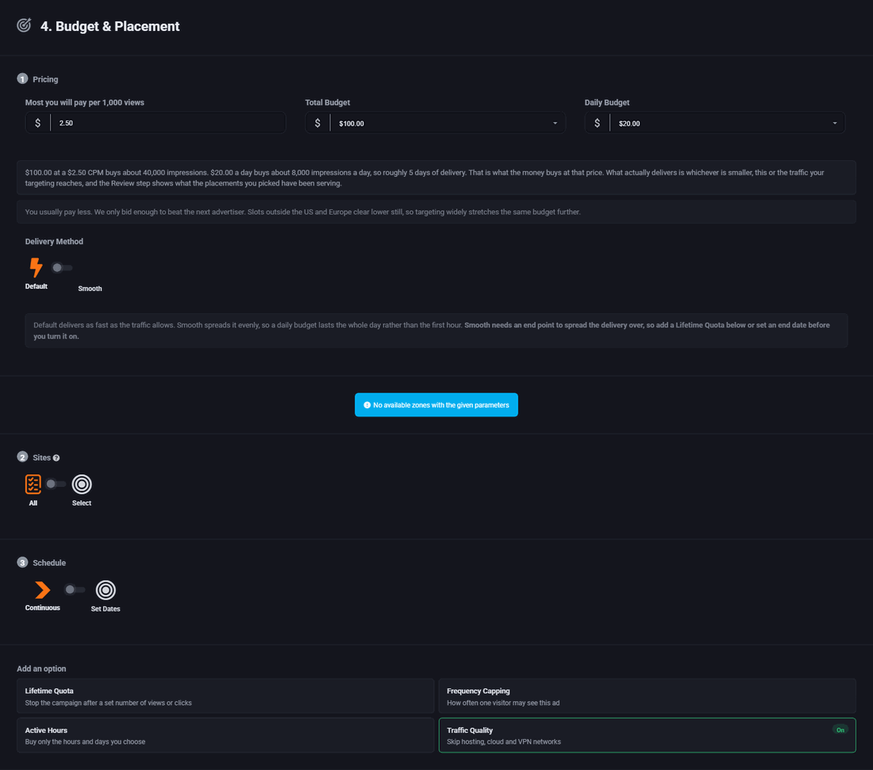
Task: Toggle the Sites switch between All and Select
Action: pos(56,484)
